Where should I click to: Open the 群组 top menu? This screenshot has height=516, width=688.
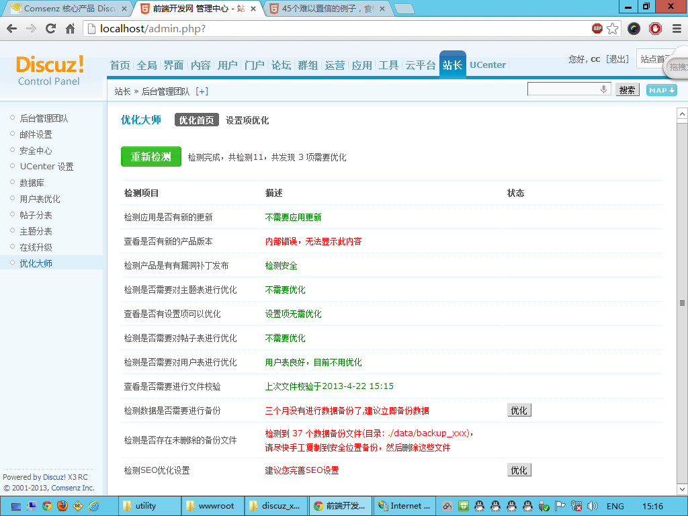pyautogui.click(x=308, y=65)
